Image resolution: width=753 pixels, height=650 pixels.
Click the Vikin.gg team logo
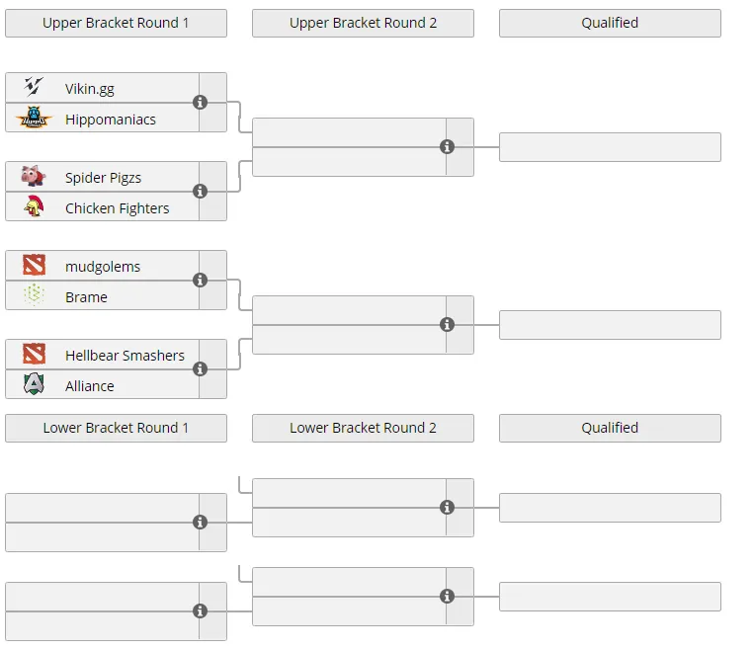pyautogui.click(x=34, y=87)
